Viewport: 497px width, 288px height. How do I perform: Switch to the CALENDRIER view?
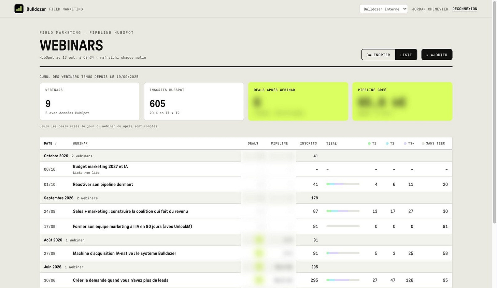[378, 55]
